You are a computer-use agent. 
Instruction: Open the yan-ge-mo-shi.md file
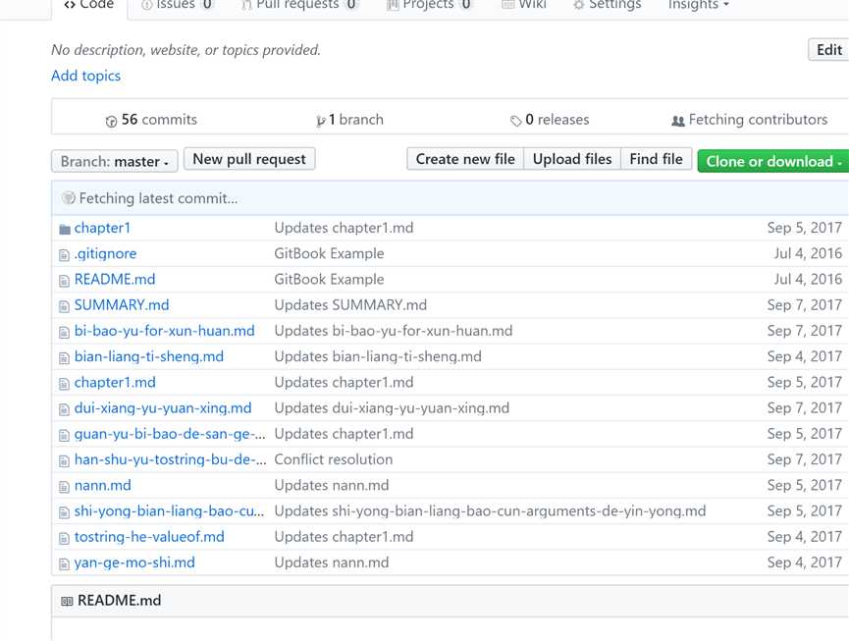pyautogui.click(x=134, y=563)
